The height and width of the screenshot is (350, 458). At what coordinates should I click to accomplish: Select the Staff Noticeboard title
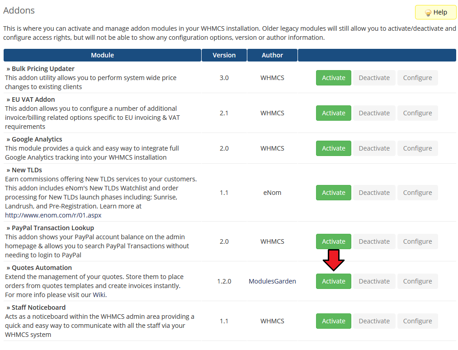38,307
